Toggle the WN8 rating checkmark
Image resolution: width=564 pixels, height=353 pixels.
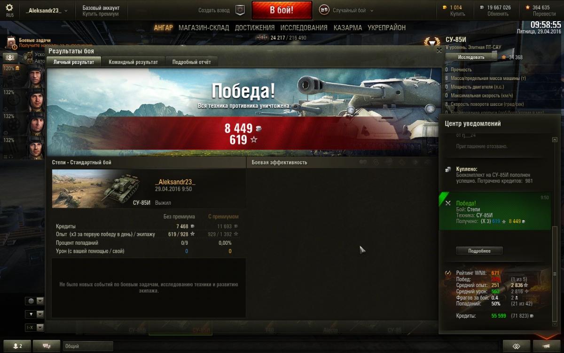447,273
